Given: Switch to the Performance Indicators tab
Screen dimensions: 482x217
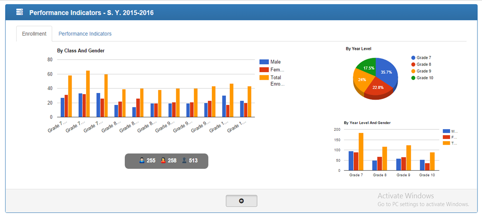Looking at the screenshot, I should (85, 34).
